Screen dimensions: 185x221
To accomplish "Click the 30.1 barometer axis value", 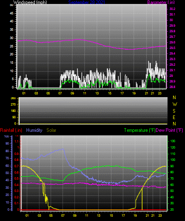I will pos(172,14).
